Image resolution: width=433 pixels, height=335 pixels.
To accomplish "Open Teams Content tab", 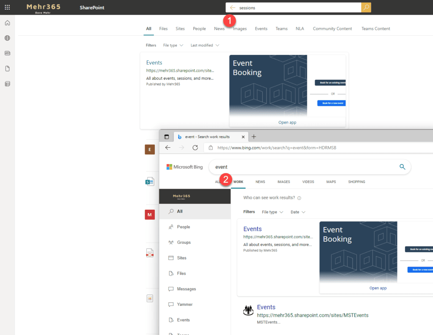I will [375, 29].
